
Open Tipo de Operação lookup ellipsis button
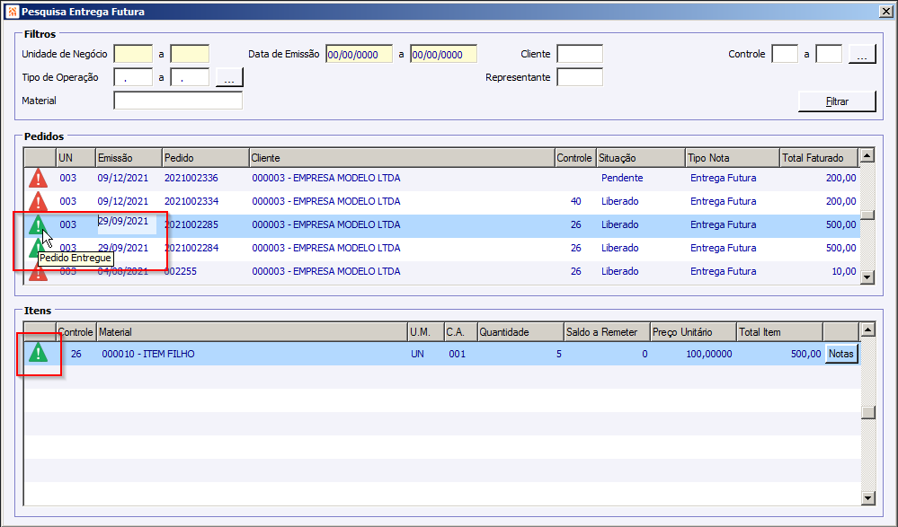pyautogui.click(x=229, y=77)
